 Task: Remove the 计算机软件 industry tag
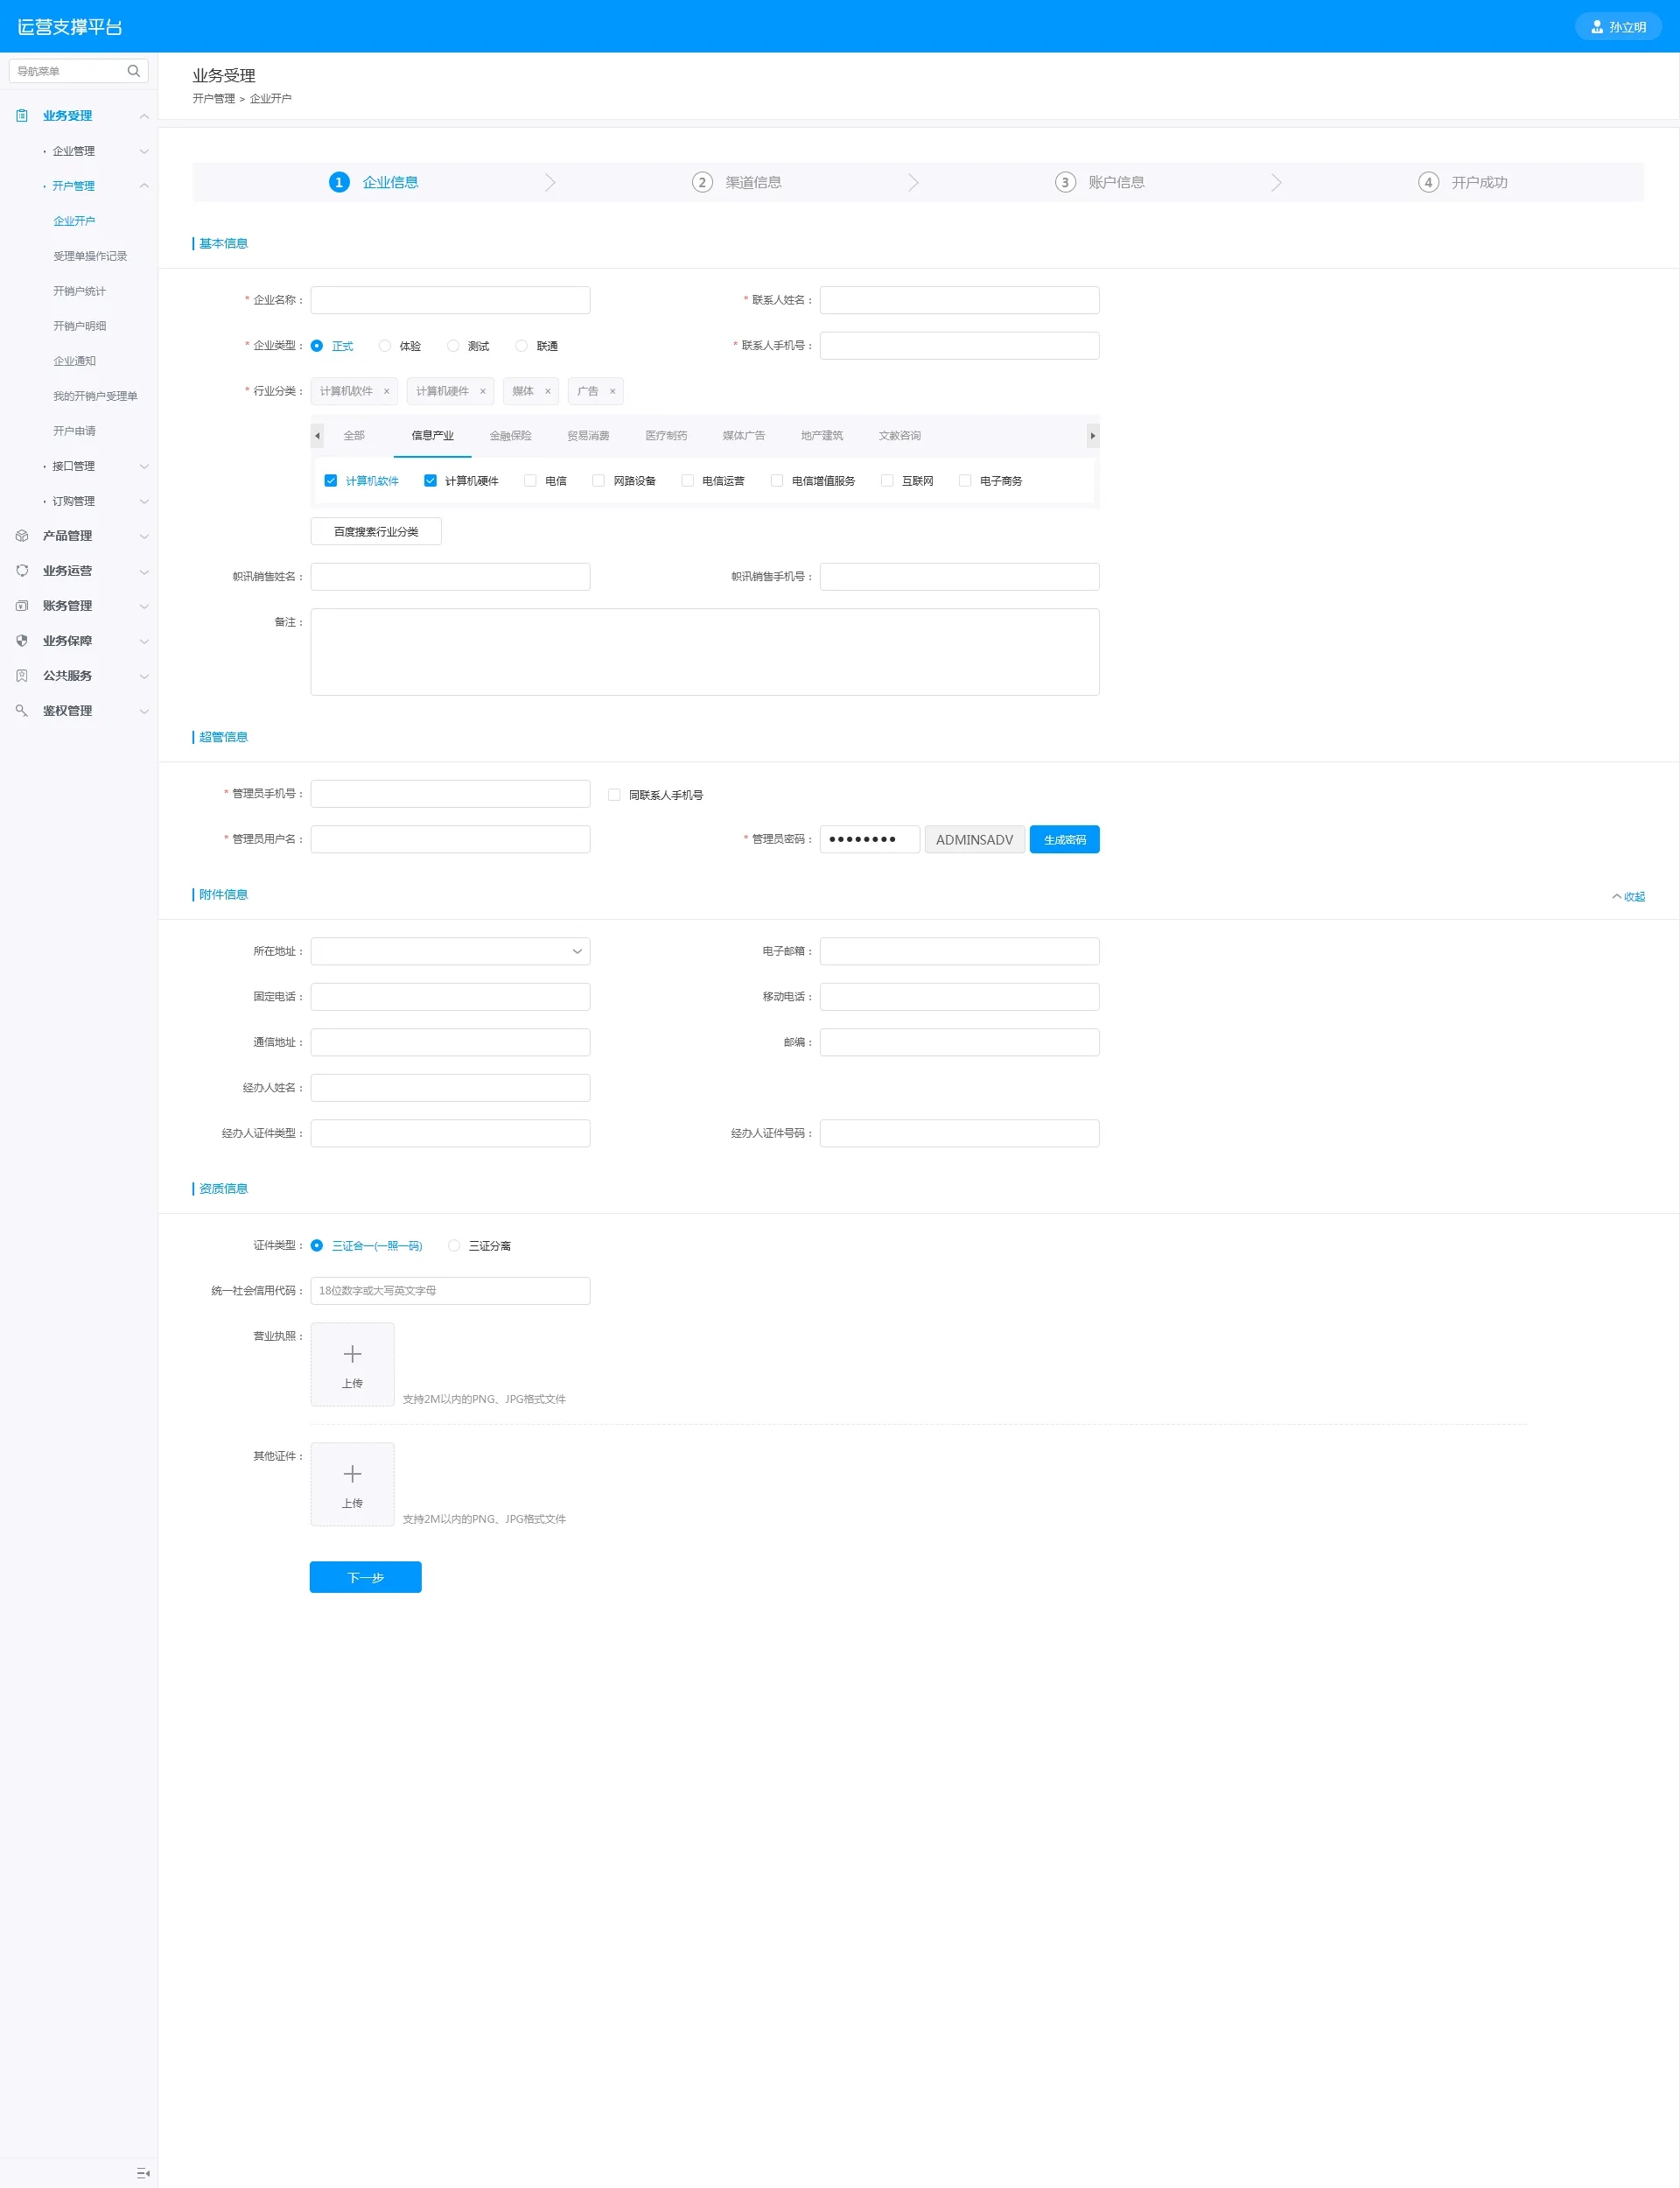tap(386, 392)
